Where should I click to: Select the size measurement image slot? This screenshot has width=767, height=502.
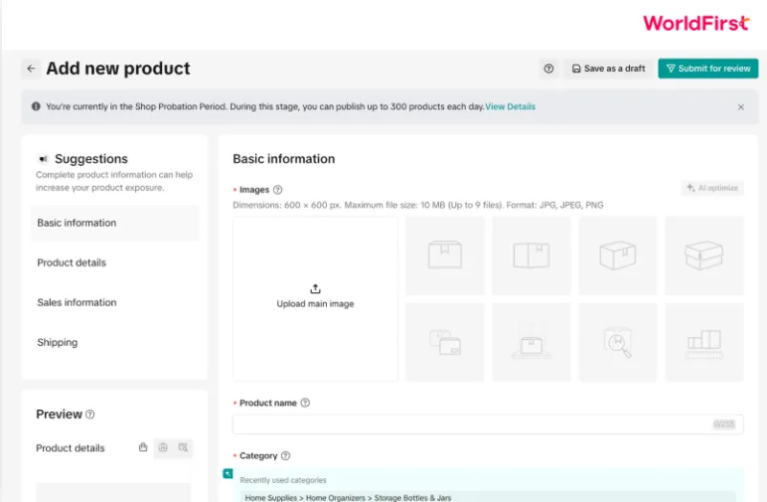(x=704, y=342)
